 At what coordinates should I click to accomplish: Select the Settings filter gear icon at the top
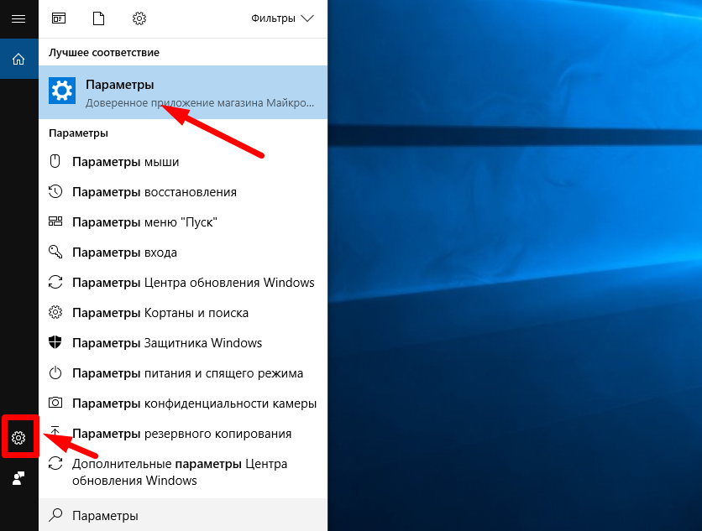pos(139,18)
